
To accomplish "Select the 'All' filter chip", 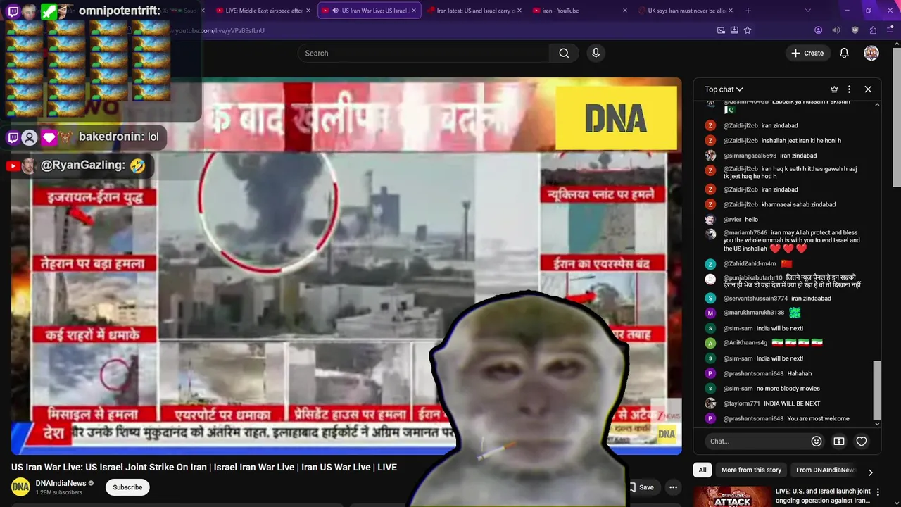I will (x=702, y=470).
